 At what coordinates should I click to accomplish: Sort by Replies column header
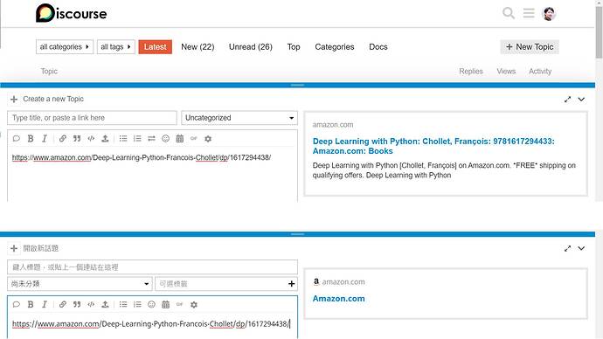tap(471, 71)
